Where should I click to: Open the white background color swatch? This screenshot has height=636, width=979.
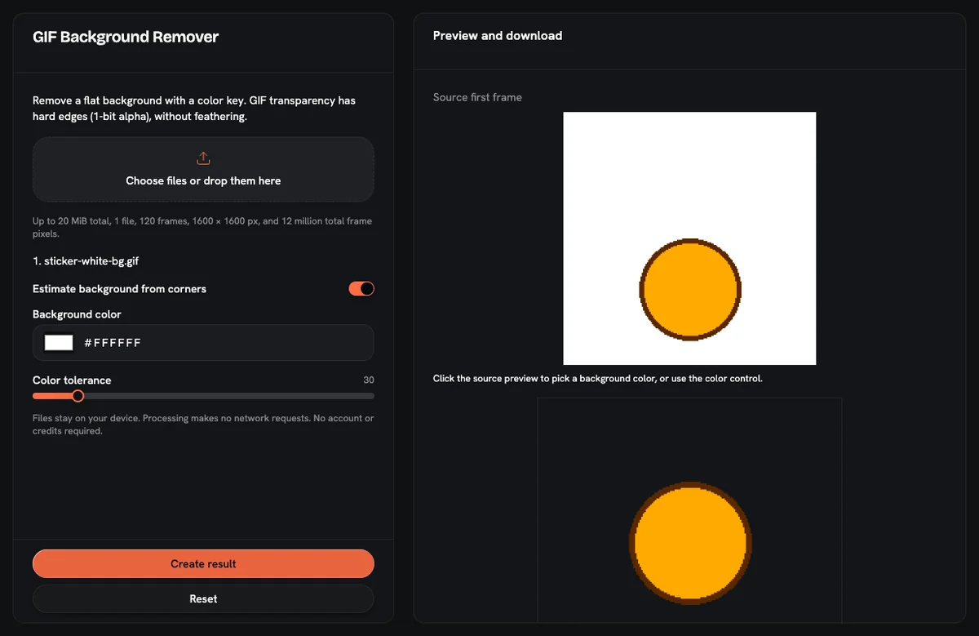click(59, 343)
